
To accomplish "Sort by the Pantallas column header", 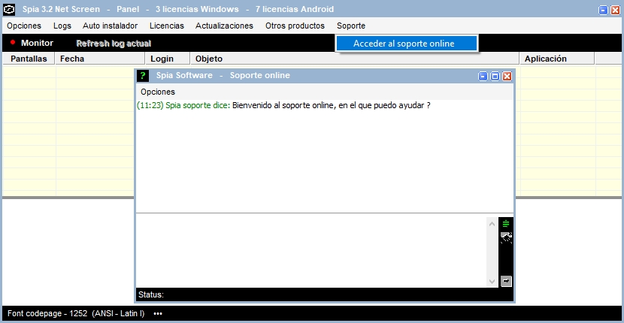I will (x=29, y=59).
